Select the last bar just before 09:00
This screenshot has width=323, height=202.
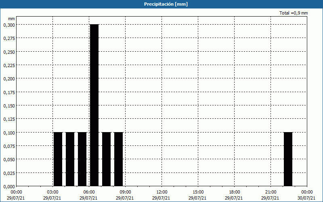(118, 159)
